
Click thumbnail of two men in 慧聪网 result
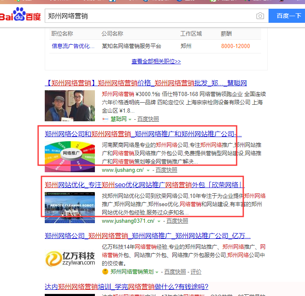click(70, 106)
